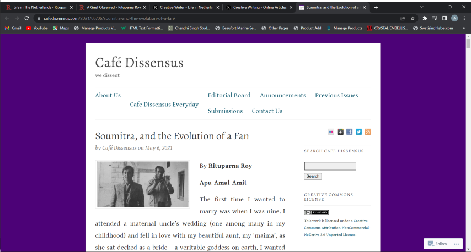Open the Chrome three-dot menu
Screen dimensions: 471x252
(464, 18)
